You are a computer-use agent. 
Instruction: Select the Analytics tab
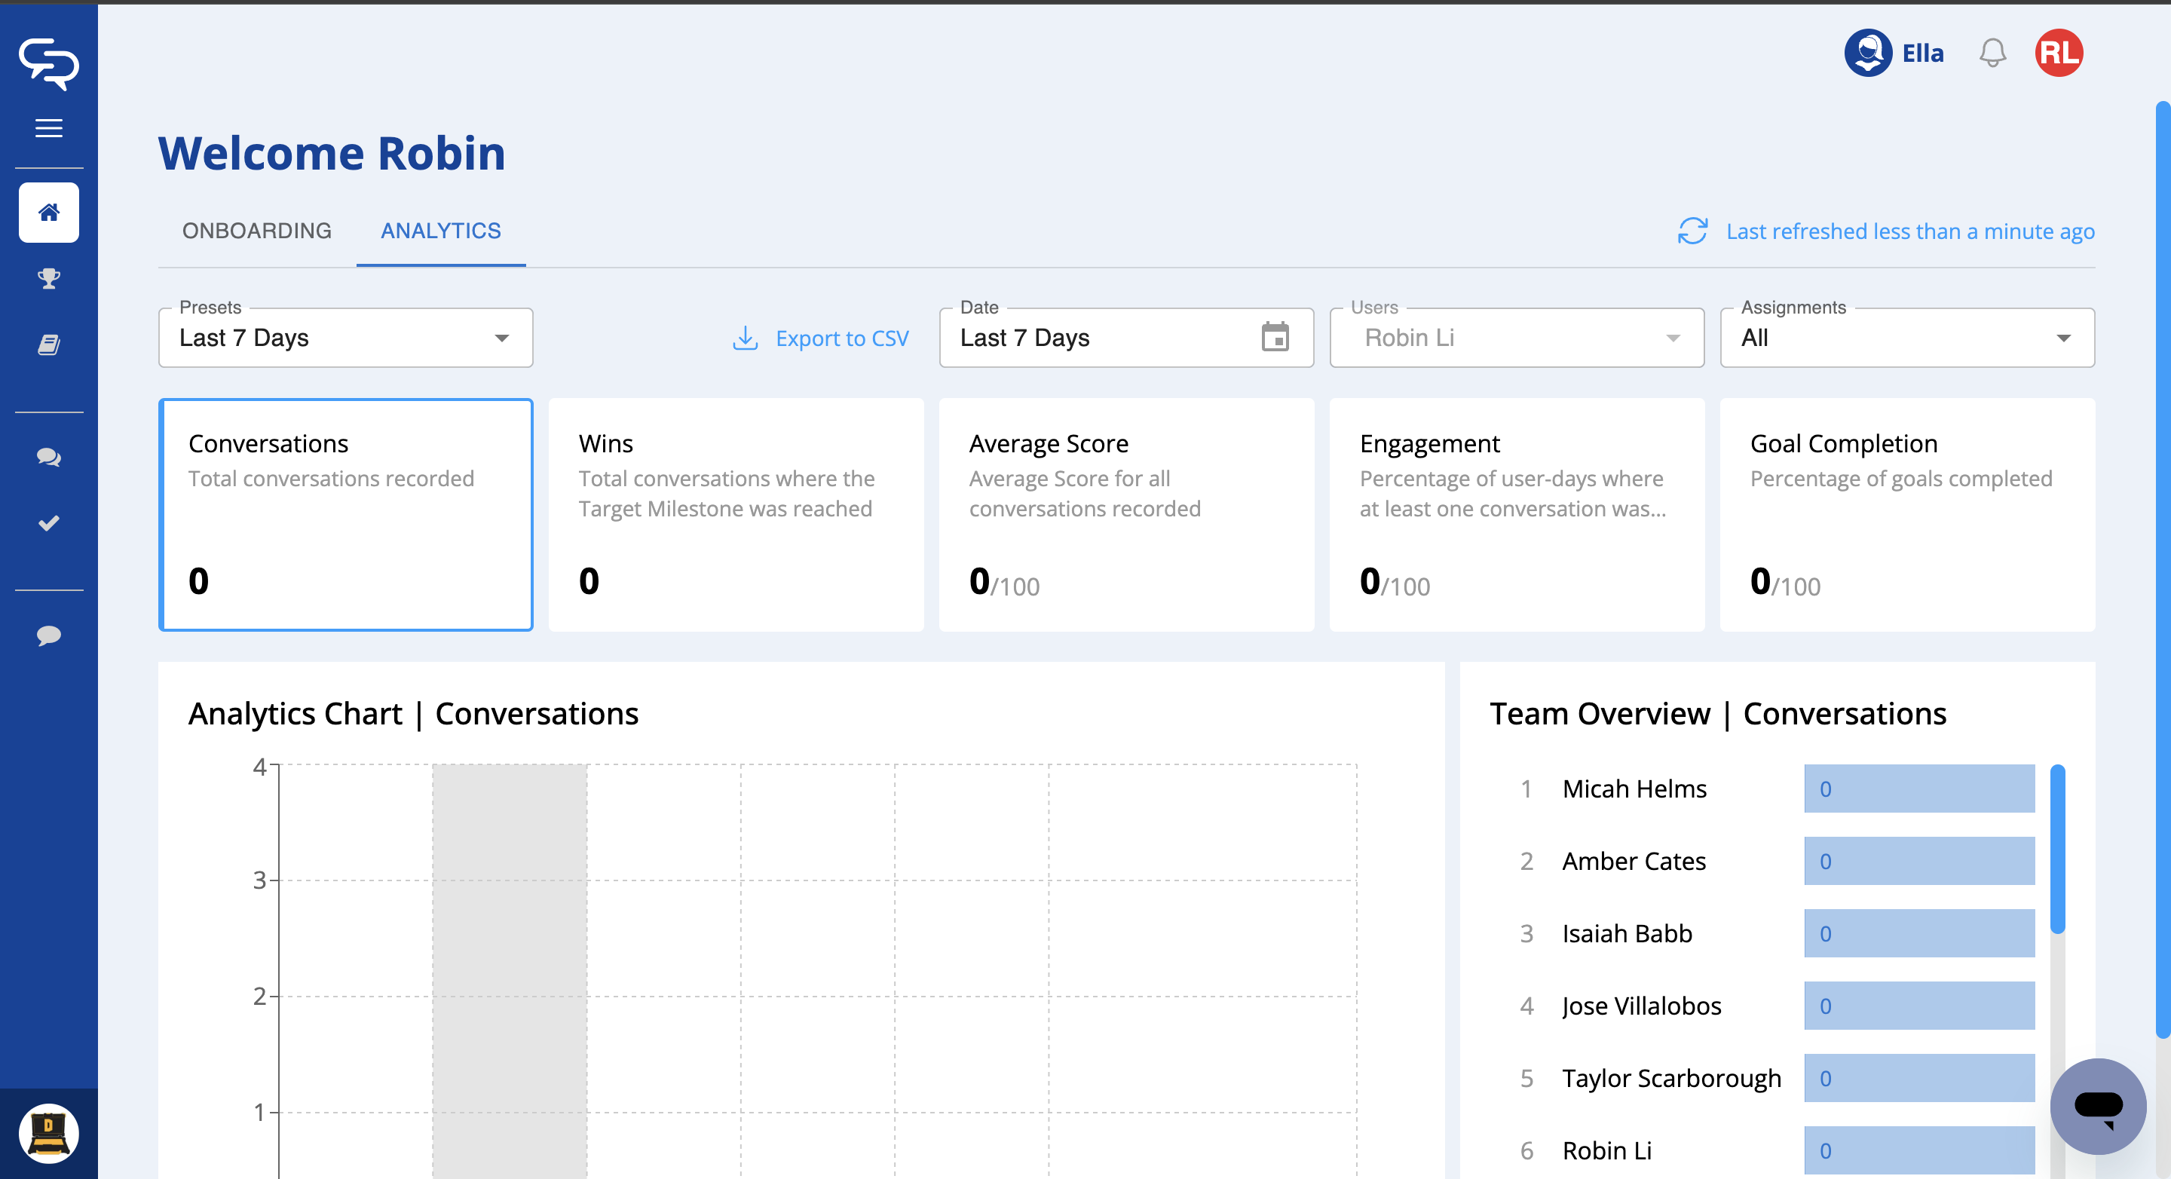pos(441,231)
